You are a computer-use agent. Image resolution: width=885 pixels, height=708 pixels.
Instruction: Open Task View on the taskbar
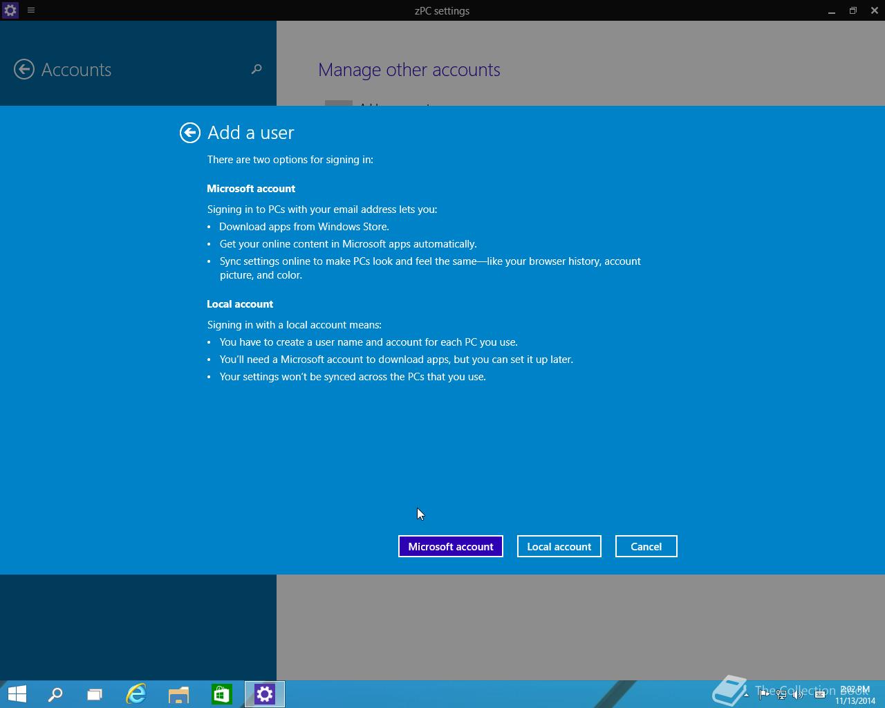95,694
